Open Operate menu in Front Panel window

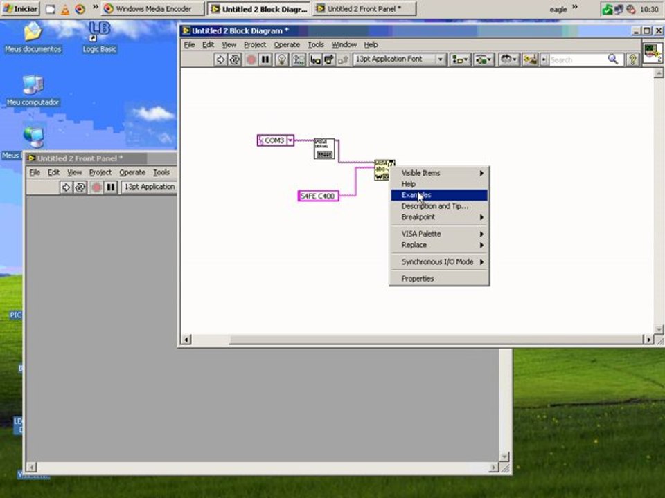[132, 172]
